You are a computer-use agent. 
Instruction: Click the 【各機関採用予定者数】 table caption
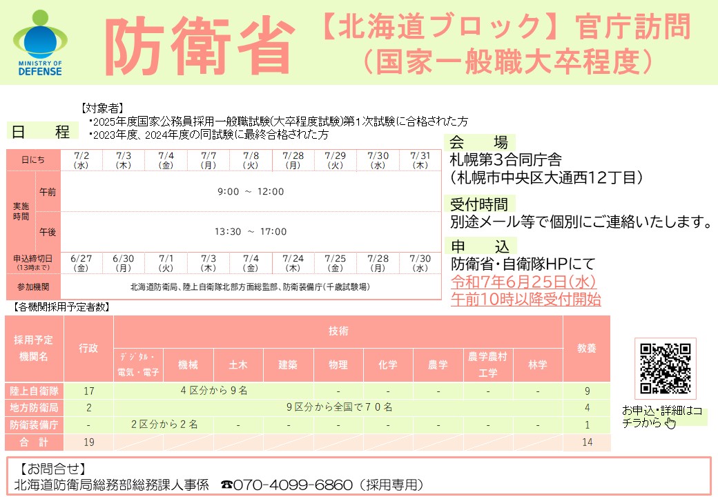(x=61, y=307)
